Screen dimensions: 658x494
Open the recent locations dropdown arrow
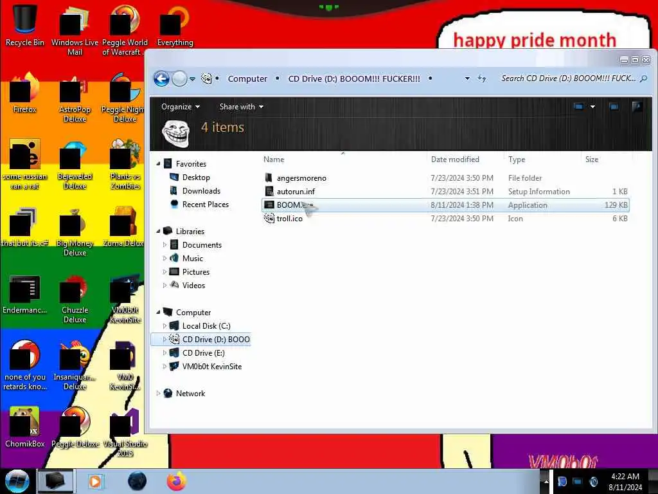pyautogui.click(x=192, y=79)
